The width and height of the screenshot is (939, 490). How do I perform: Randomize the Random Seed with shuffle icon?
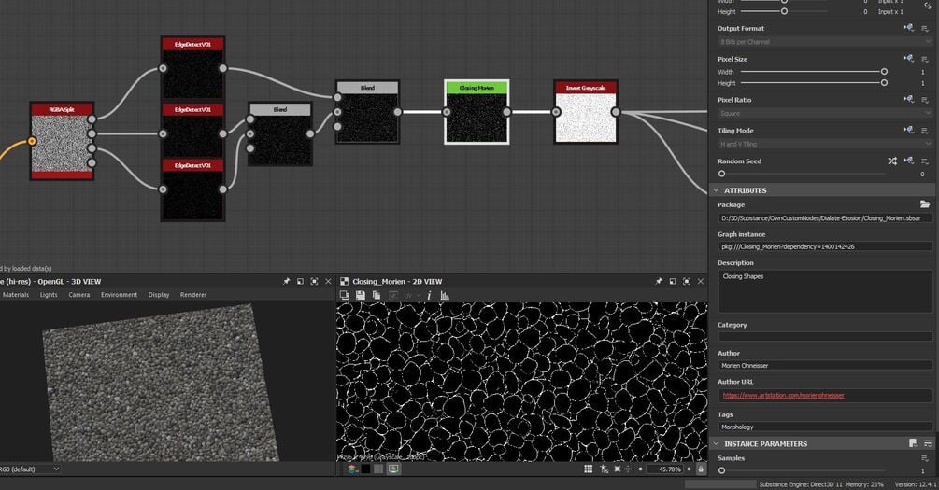click(892, 161)
